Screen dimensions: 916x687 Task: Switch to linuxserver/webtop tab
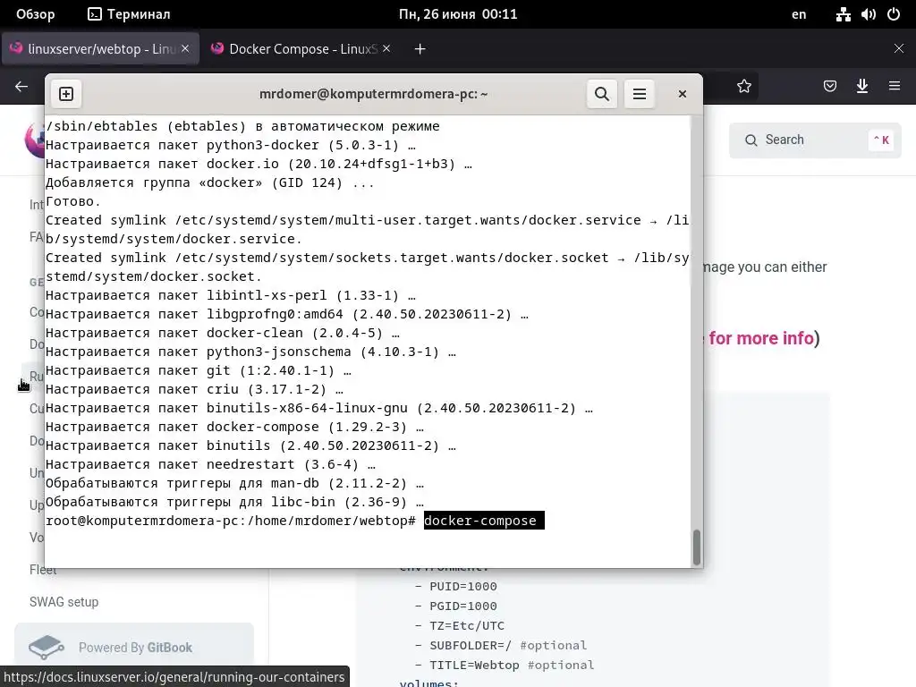(x=100, y=48)
